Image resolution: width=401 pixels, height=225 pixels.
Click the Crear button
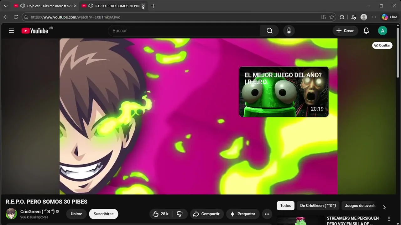[345, 31]
